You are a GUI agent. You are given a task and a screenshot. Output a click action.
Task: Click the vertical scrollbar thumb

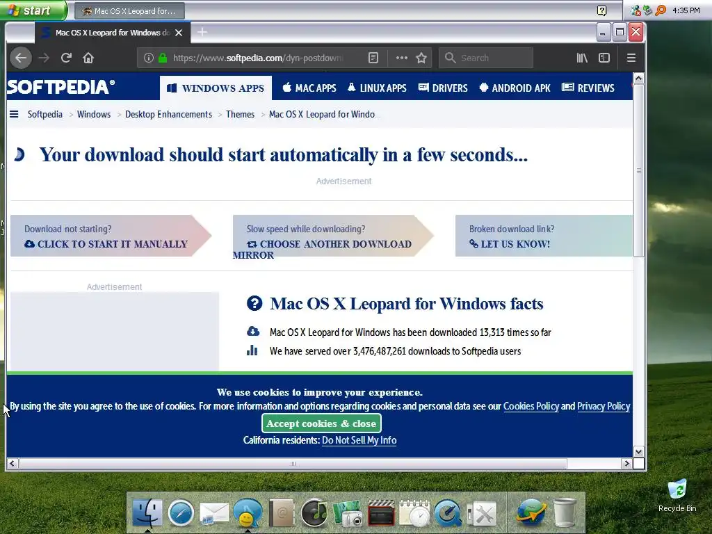pos(638,170)
